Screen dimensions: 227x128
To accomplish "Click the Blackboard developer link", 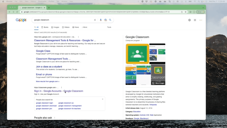I will pyautogui.click(x=144, y=119).
